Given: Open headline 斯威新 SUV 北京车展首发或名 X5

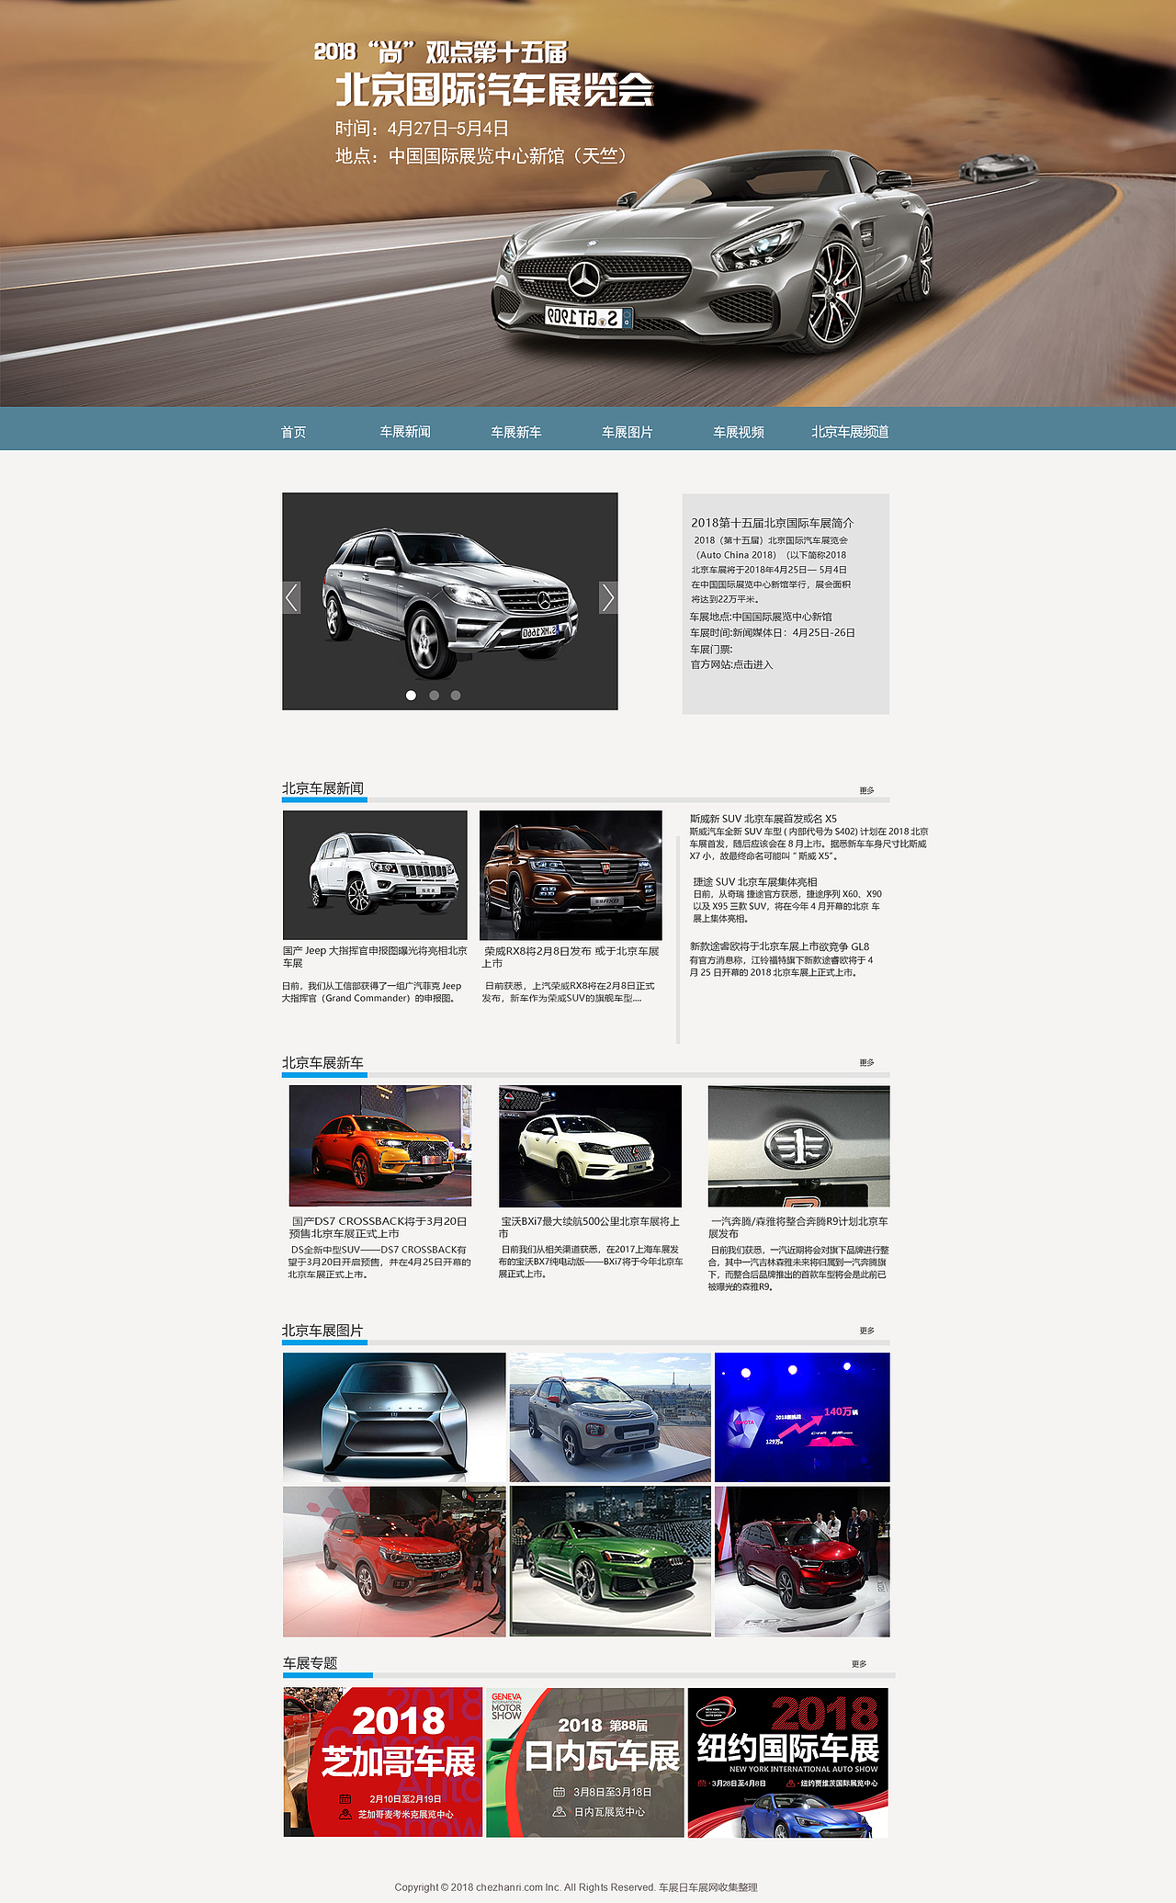Looking at the screenshot, I should point(763,819).
